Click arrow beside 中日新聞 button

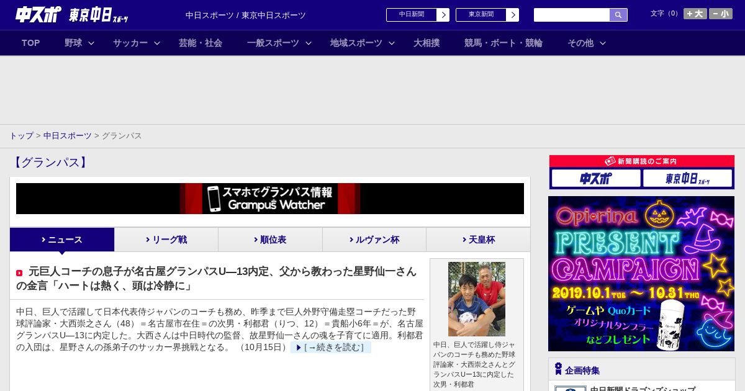coord(443,15)
